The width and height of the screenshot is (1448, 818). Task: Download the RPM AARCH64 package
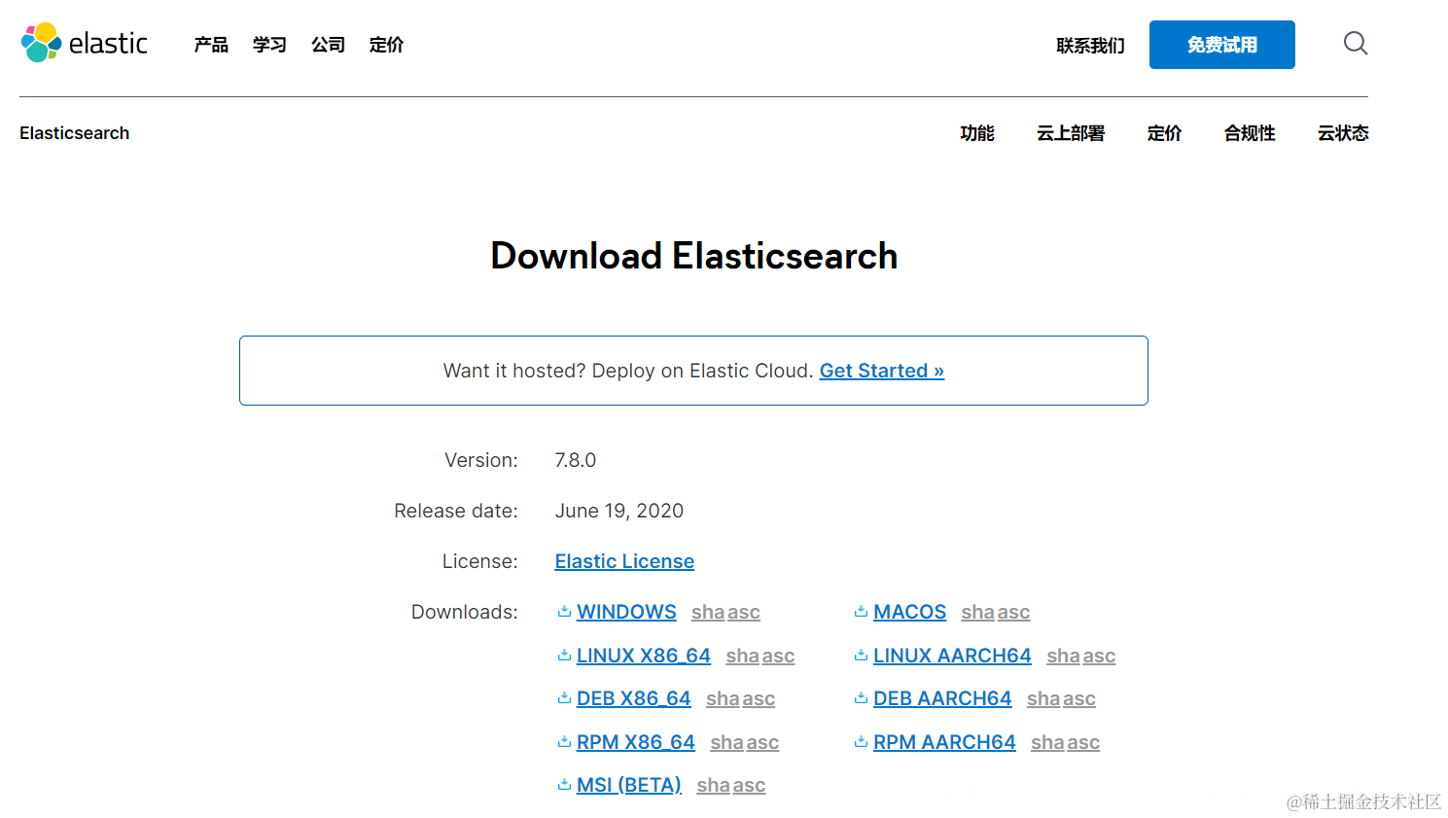944,742
